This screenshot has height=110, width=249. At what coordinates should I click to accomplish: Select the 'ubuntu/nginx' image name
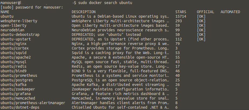tap(13, 44)
